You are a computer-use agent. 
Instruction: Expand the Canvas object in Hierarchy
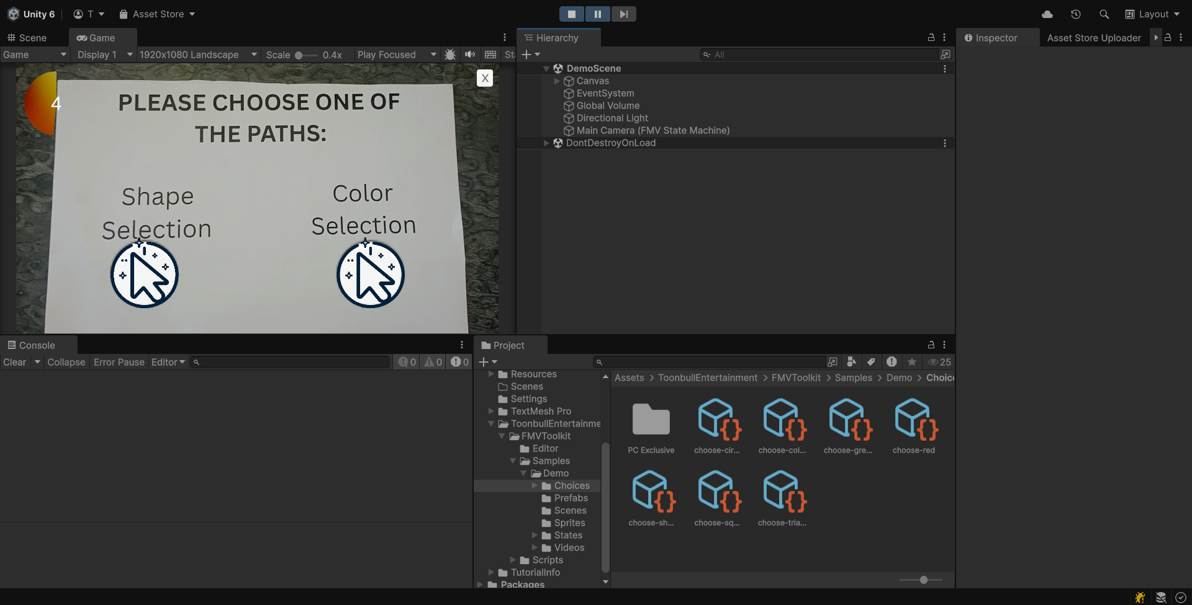click(x=557, y=81)
